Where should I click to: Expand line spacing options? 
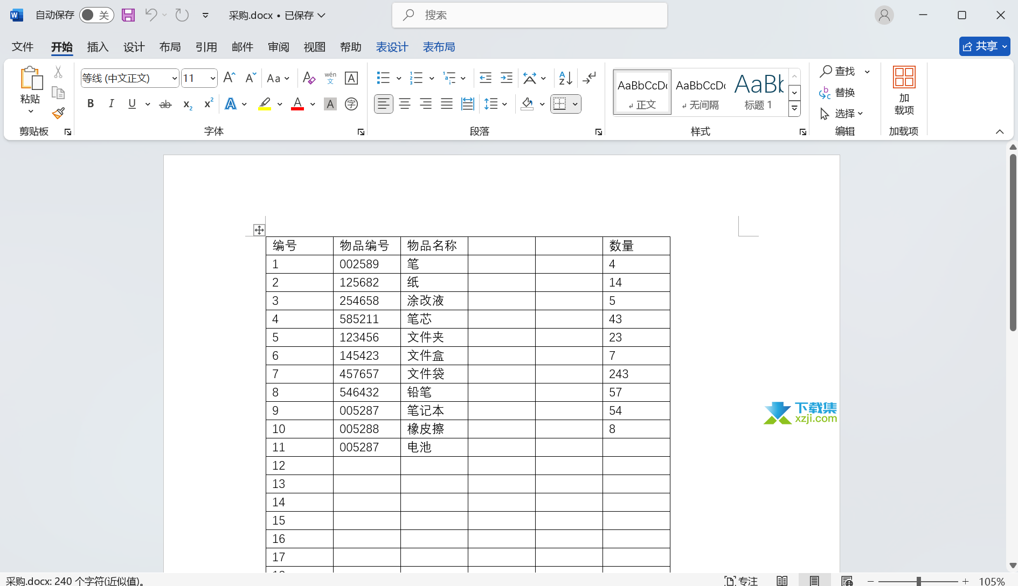[496, 104]
